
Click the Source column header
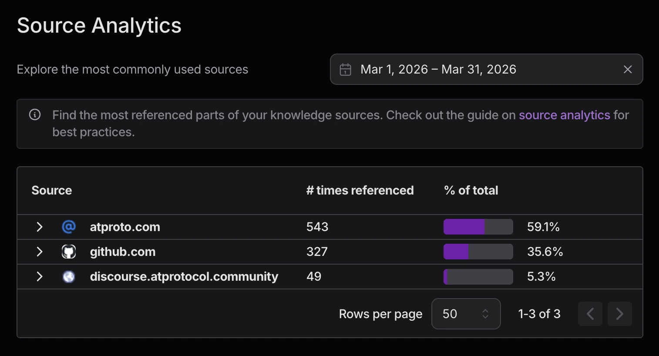52,190
